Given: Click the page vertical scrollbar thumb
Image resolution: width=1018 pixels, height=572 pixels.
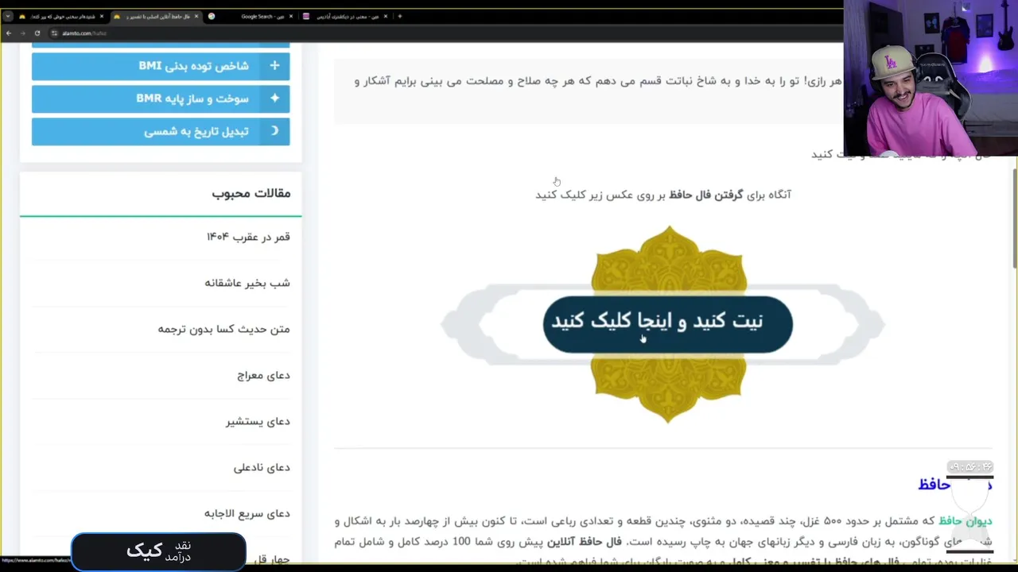Looking at the screenshot, I should point(1014,218).
